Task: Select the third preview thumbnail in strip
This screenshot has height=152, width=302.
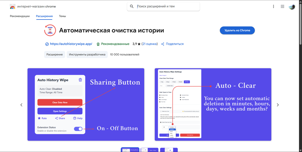Action: click(x=169, y=150)
